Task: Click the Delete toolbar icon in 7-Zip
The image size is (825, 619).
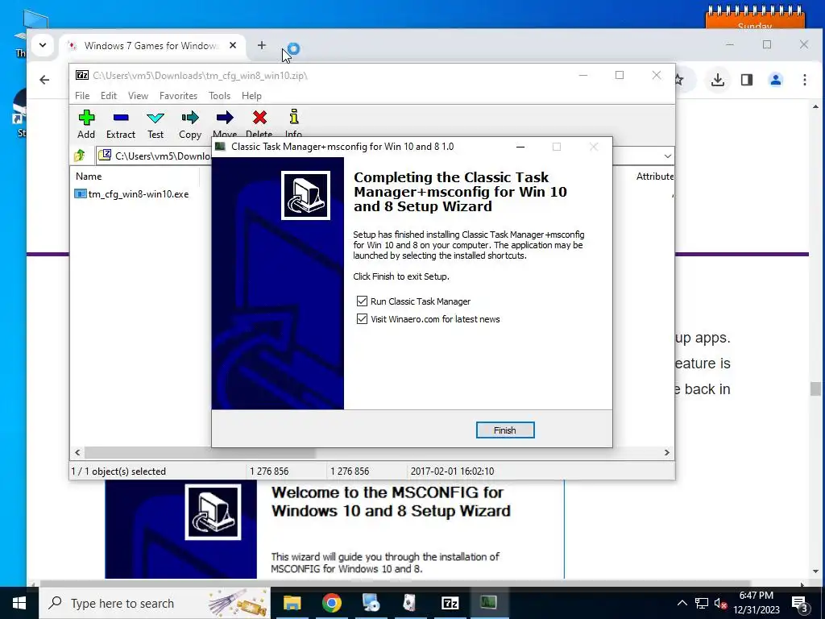Action: click(259, 123)
